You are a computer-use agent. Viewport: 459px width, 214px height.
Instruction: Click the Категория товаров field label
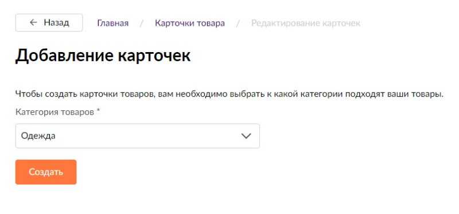tap(55, 112)
